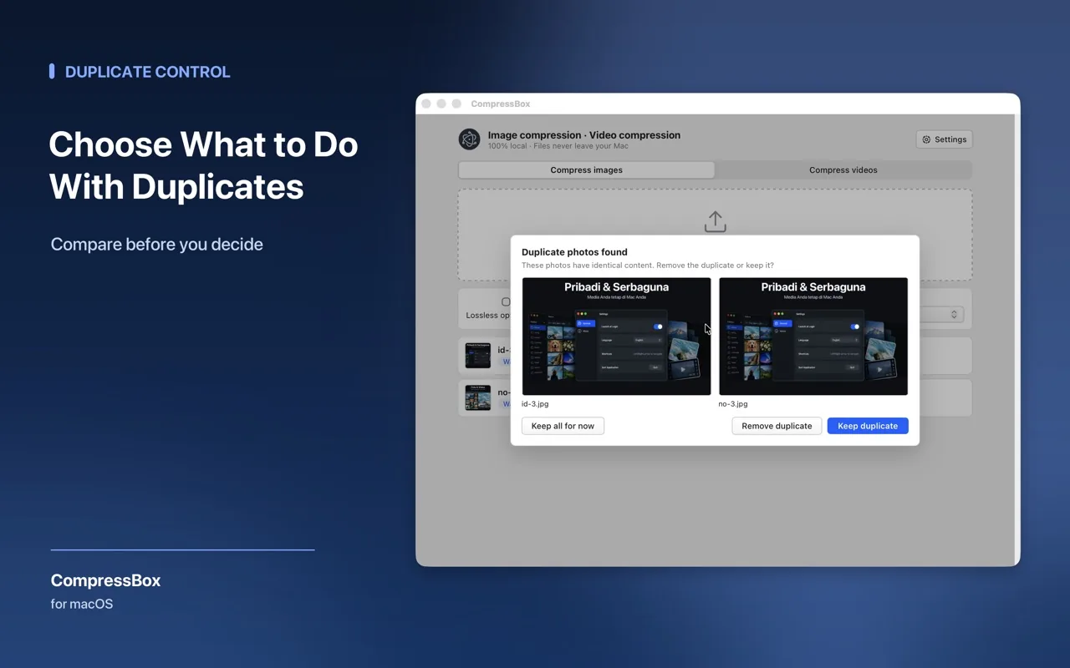Open the dropdown with up-down arrows

(954, 315)
